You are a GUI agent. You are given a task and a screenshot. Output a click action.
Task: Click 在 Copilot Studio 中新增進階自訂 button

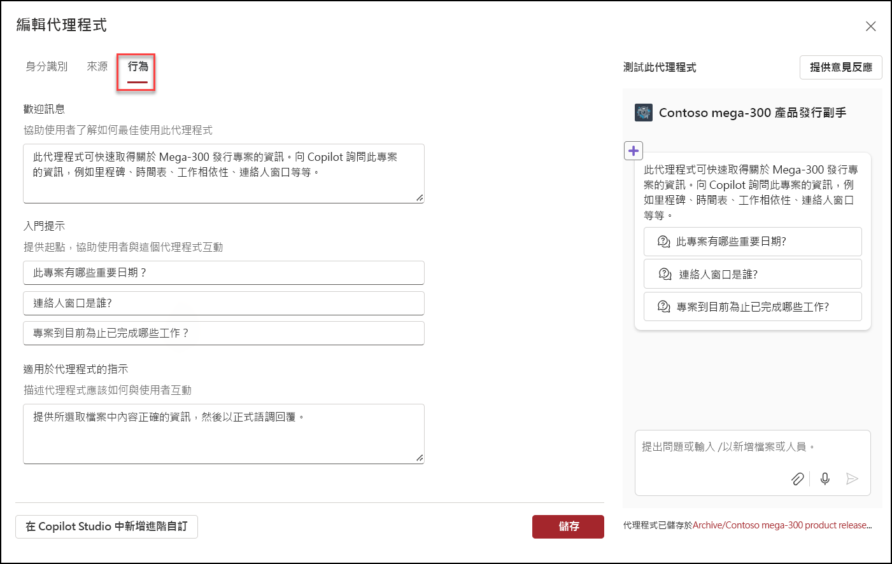(106, 526)
